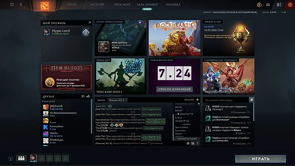Click the Играть button
The image size is (295, 166).
click(261, 159)
